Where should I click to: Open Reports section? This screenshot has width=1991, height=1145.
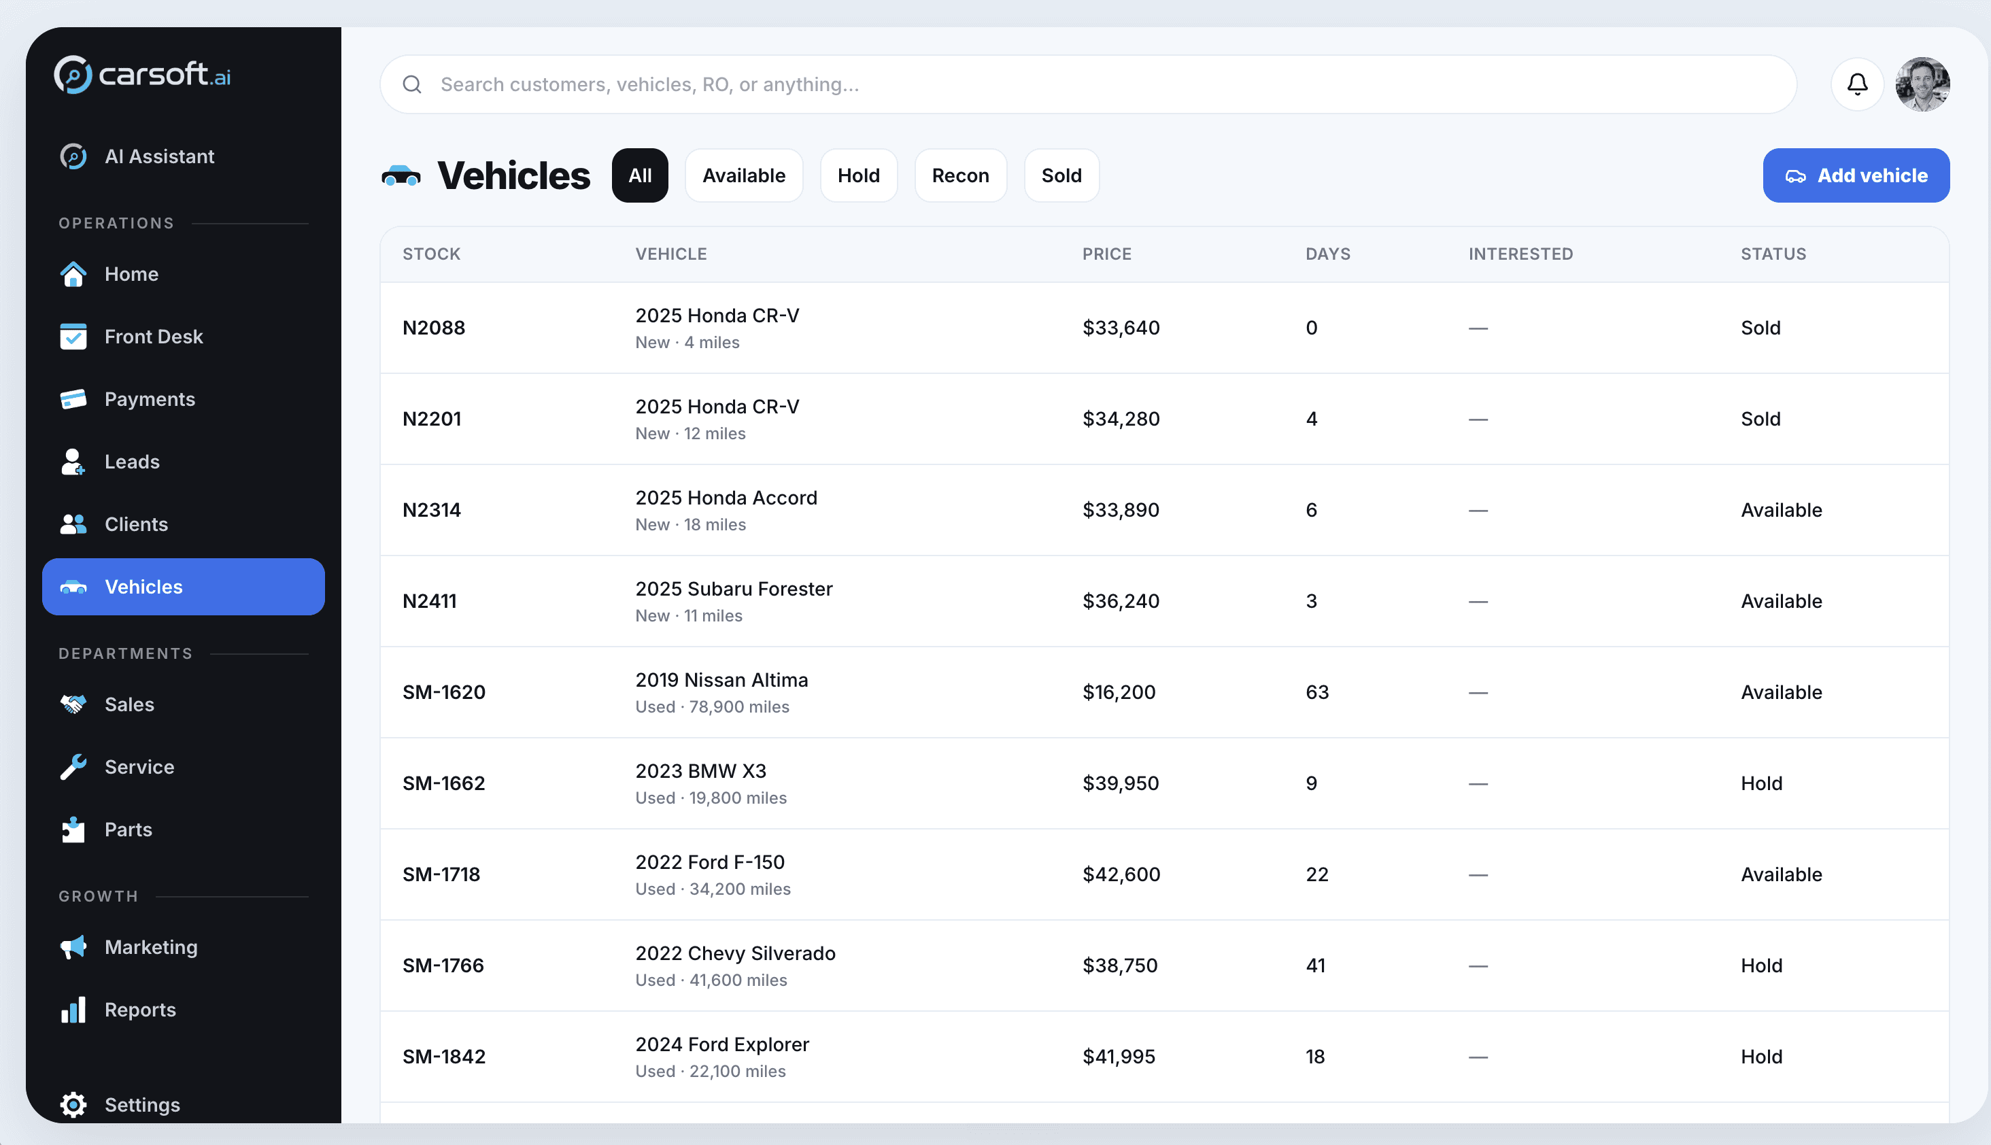pyautogui.click(x=183, y=1010)
